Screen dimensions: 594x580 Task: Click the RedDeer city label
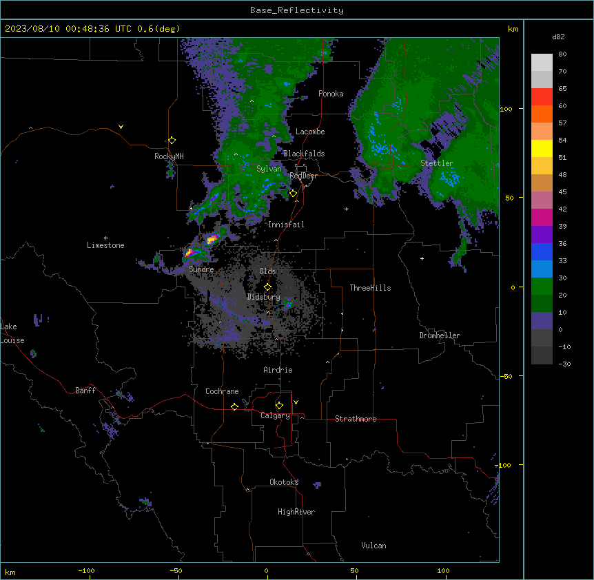(303, 176)
